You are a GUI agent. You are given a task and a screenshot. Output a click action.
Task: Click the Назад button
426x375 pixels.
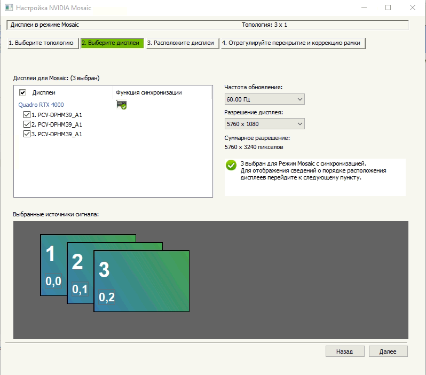coord(345,351)
